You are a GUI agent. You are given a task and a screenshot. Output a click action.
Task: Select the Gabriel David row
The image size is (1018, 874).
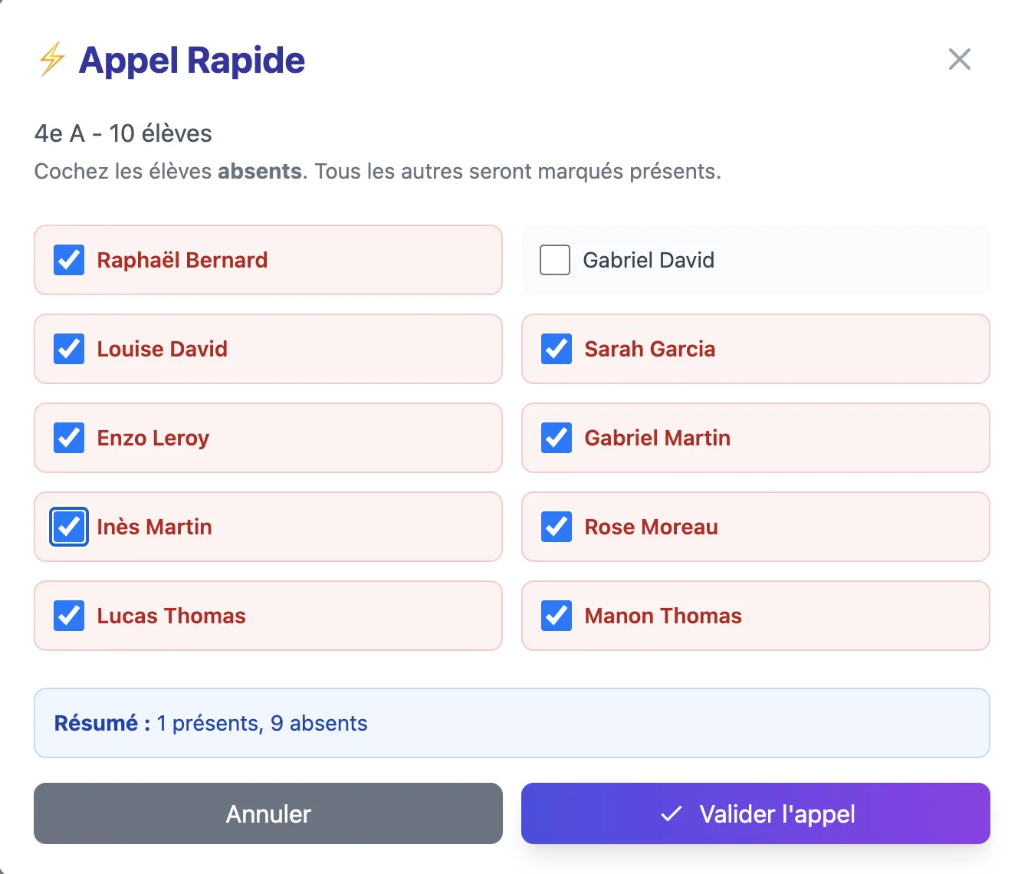click(755, 260)
